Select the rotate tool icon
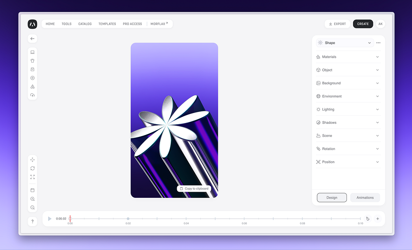Screen dimensions: 412x250 (32, 169)
